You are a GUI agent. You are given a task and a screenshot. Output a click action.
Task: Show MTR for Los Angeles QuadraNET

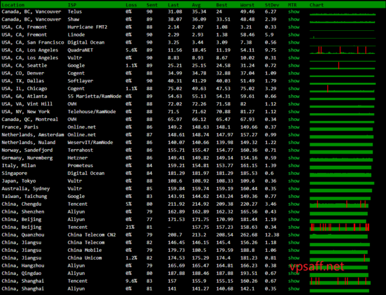click(x=294, y=50)
